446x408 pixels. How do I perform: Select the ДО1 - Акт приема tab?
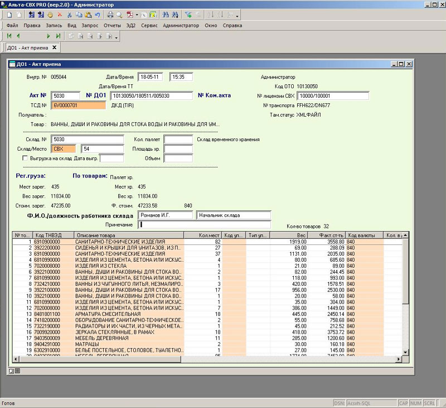point(27,47)
